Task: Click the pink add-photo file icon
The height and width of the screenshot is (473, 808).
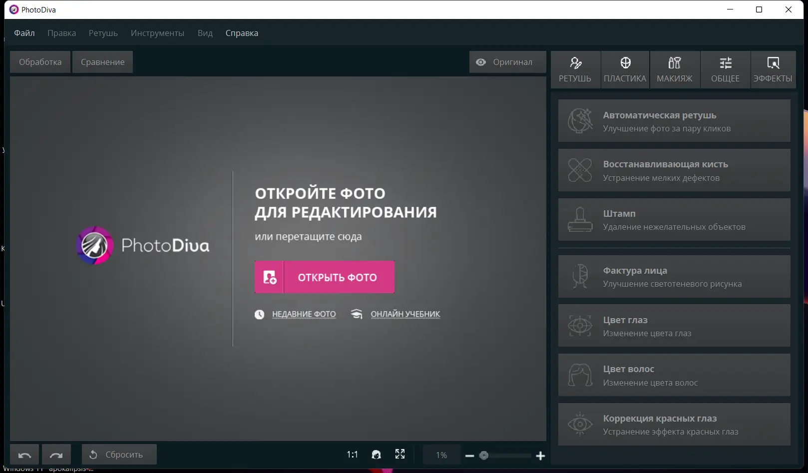Action: [270, 277]
